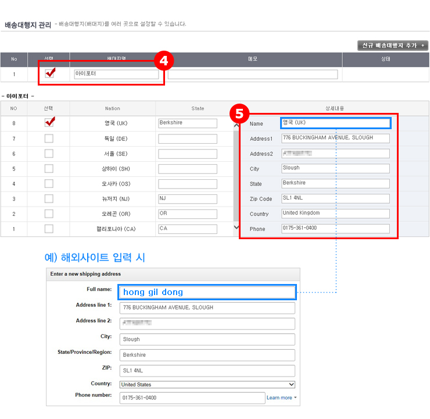The image size is (430, 419).
Task: Check the 오레곤 (OR) row checkbox
Action: (x=49, y=214)
